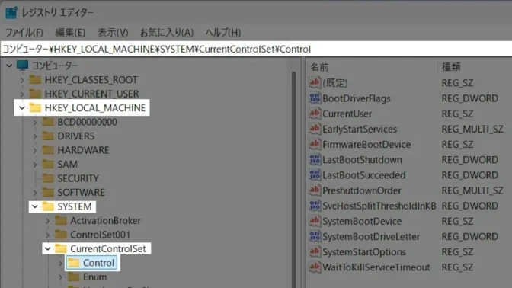Select the BootDriverFlags value name
The width and height of the screenshot is (512, 288).
(357, 98)
